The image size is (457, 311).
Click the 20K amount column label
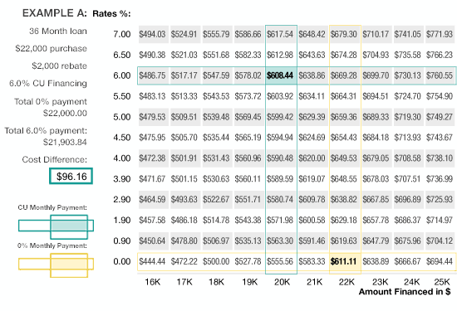282,282
